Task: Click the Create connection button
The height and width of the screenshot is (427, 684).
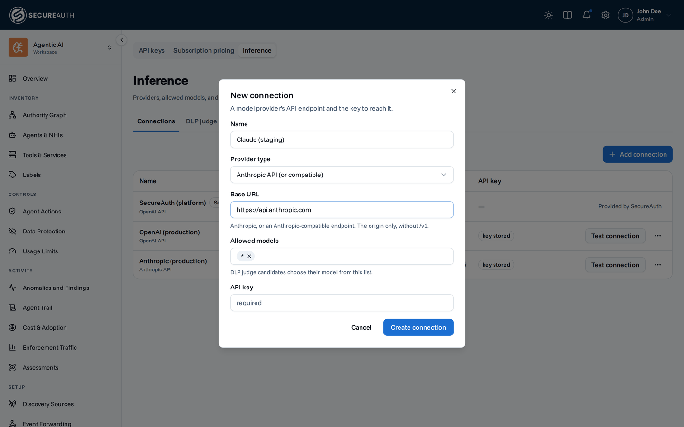Action: point(418,327)
